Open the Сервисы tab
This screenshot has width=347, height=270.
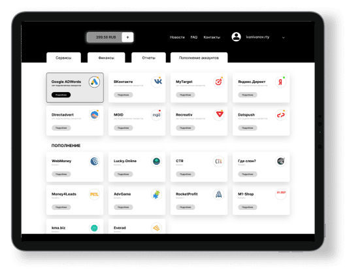[63, 58]
